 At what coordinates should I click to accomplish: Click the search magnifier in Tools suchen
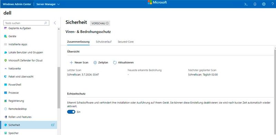46,23
